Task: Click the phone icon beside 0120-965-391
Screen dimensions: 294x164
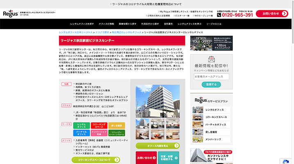Action: tap(219, 15)
